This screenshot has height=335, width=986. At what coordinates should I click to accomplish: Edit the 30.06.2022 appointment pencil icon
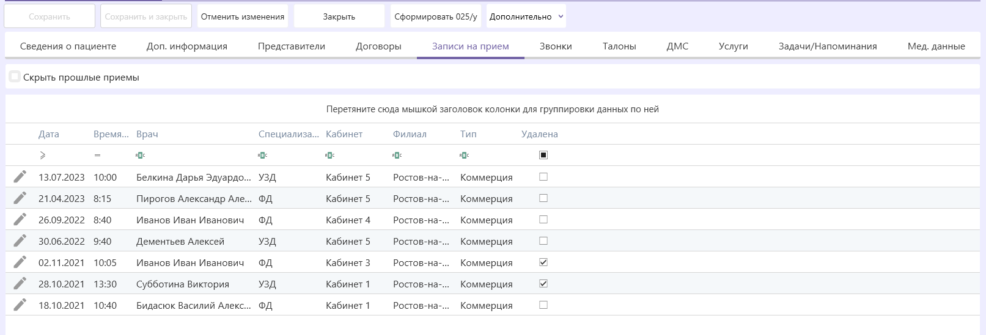pyautogui.click(x=20, y=241)
